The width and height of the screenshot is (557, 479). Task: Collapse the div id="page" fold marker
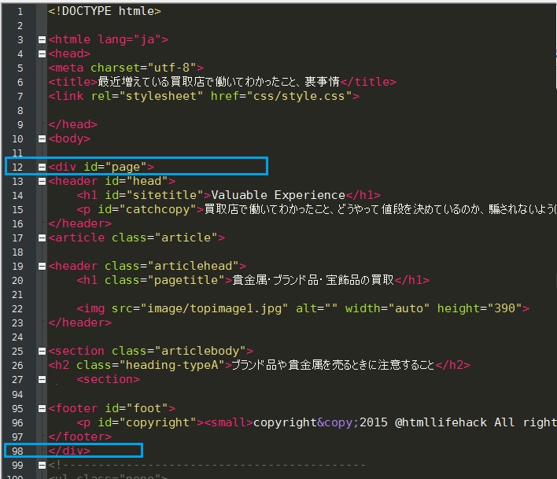coord(42,168)
